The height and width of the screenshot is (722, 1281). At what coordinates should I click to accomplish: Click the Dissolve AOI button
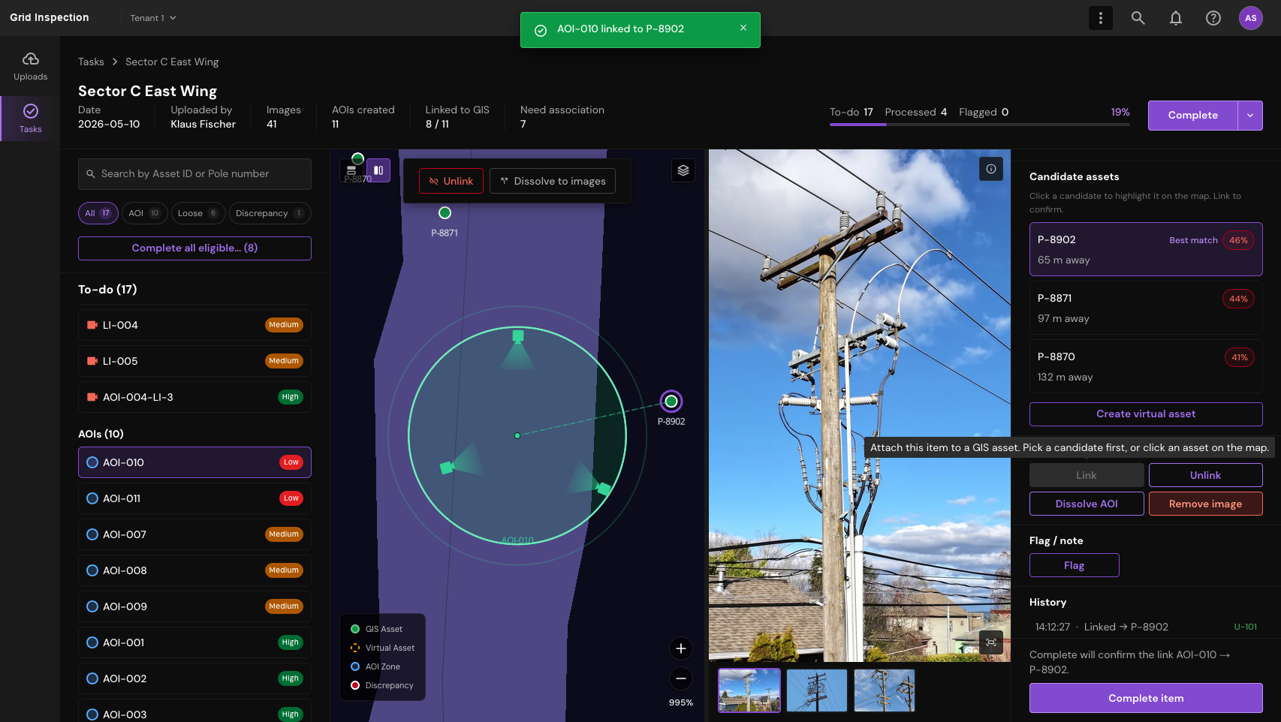point(1087,504)
